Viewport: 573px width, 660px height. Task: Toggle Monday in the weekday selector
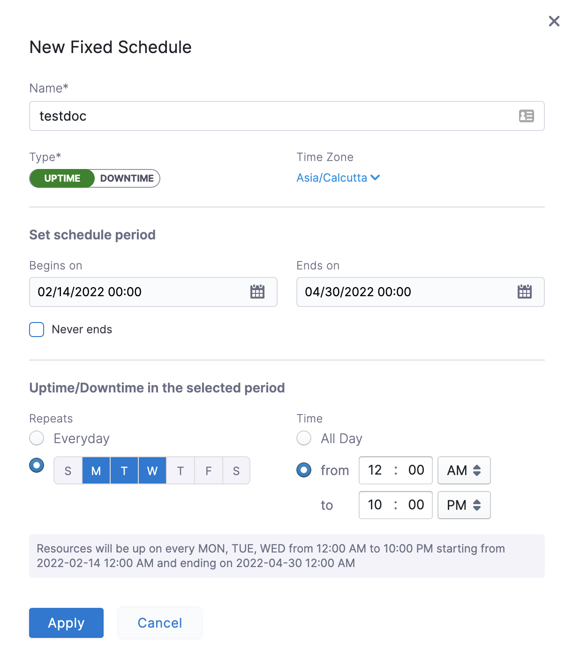click(x=96, y=471)
